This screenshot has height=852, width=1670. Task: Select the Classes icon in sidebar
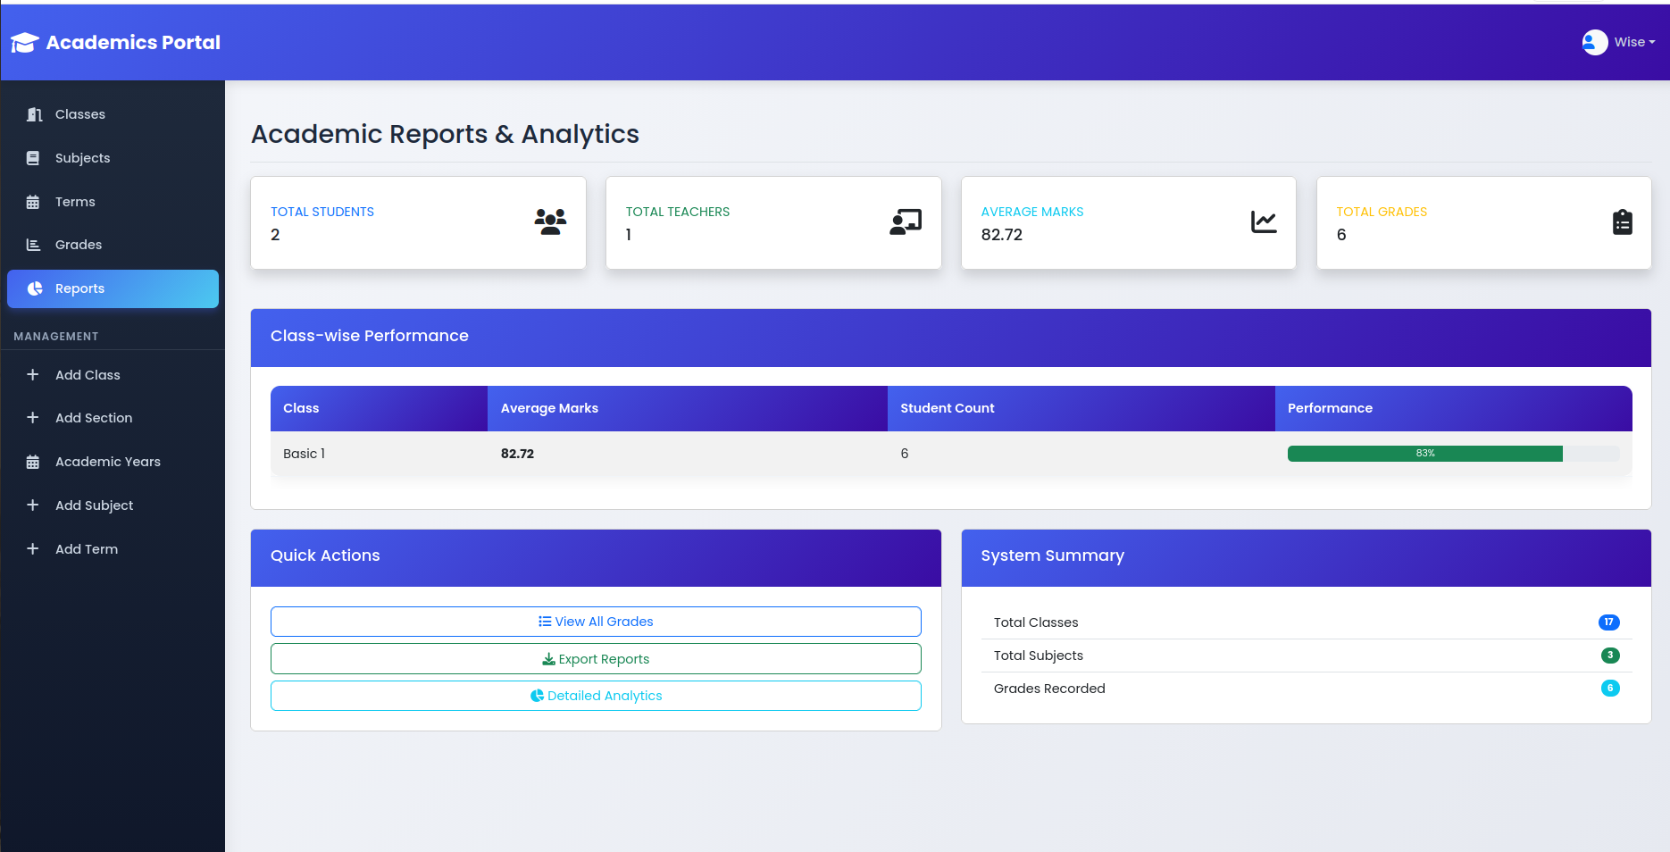[33, 114]
